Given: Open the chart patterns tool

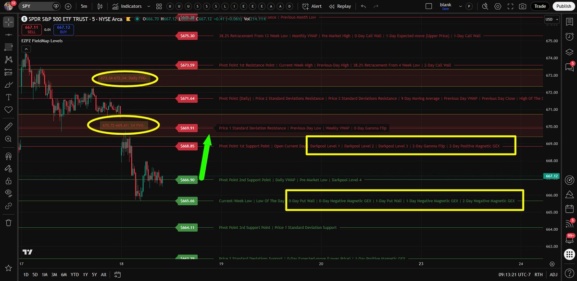Looking at the screenshot, I should tap(8, 60).
